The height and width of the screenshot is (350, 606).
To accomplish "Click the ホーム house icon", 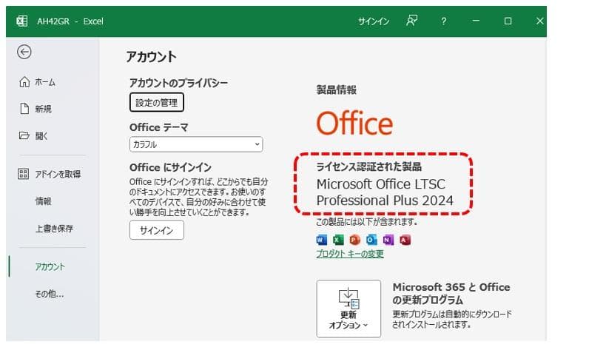I will [x=24, y=82].
